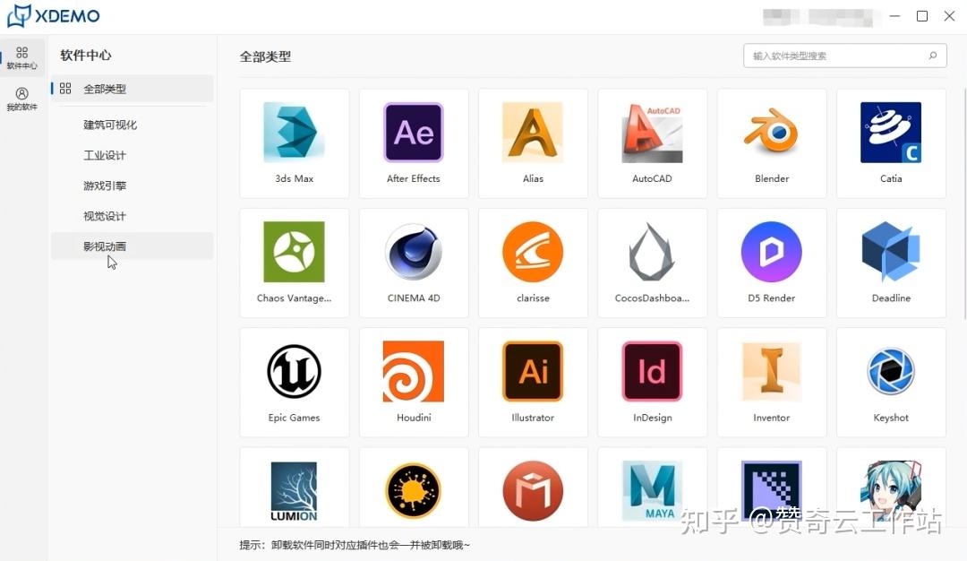Click the D5 Render icon
This screenshot has height=561, width=967.
pos(771,252)
